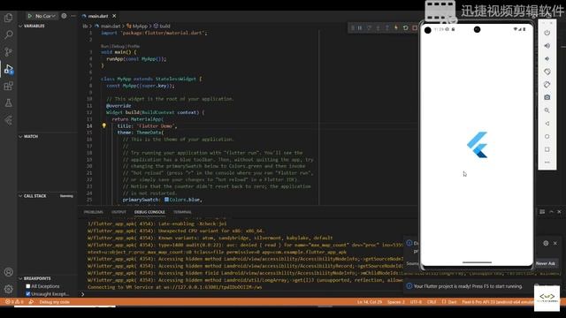Select the DEBUG CONSOLE tab
This screenshot has height=318, width=566.
pyautogui.click(x=149, y=212)
